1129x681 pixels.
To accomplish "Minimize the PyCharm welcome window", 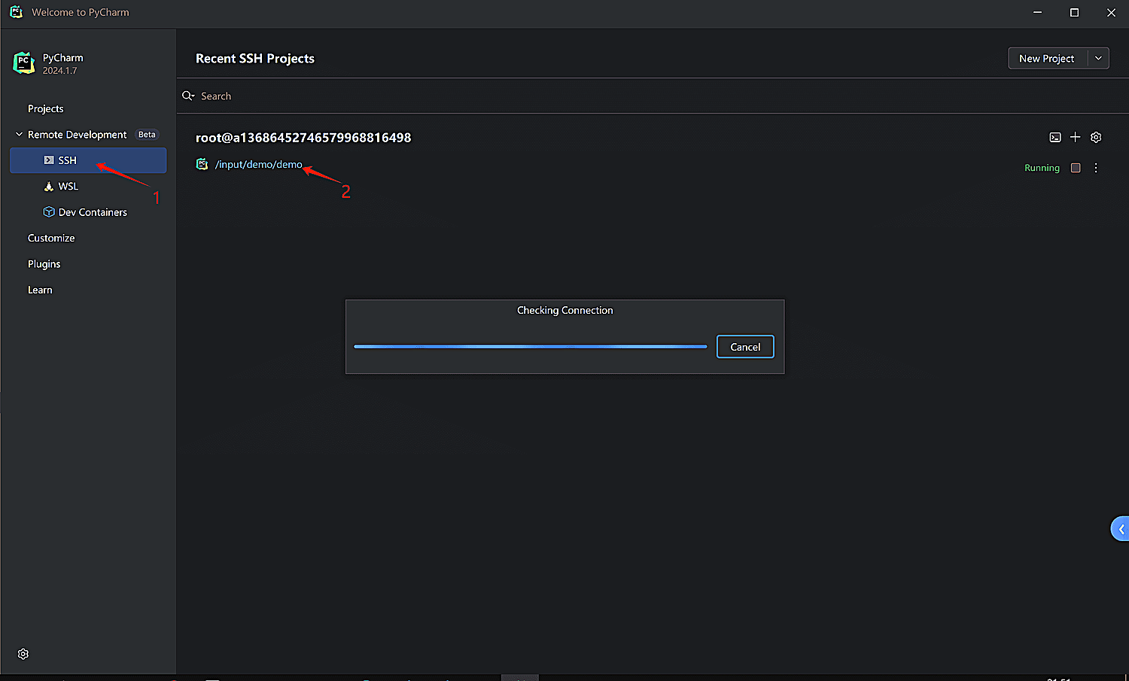I will tap(1037, 12).
